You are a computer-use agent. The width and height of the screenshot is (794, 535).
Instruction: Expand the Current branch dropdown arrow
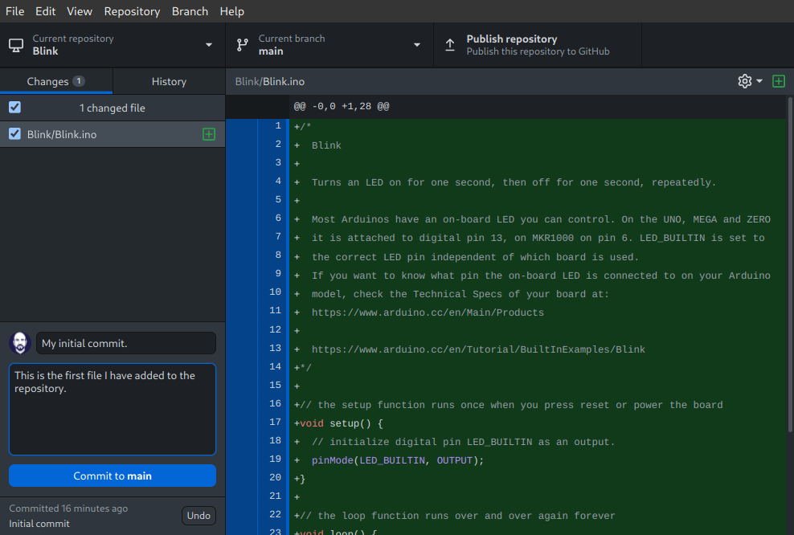[x=417, y=45]
